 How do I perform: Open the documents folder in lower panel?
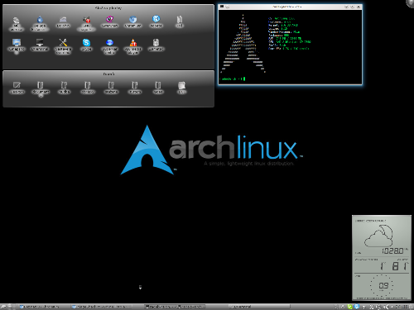pyautogui.click(x=41, y=85)
